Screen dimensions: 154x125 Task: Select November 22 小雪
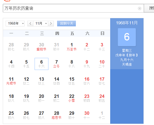(x=72, y=98)
